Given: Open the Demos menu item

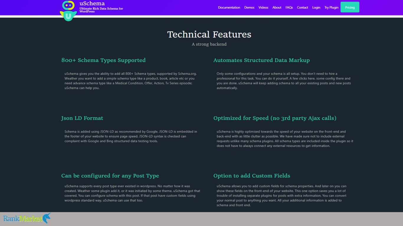Looking at the screenshot, I should (249, 7).
